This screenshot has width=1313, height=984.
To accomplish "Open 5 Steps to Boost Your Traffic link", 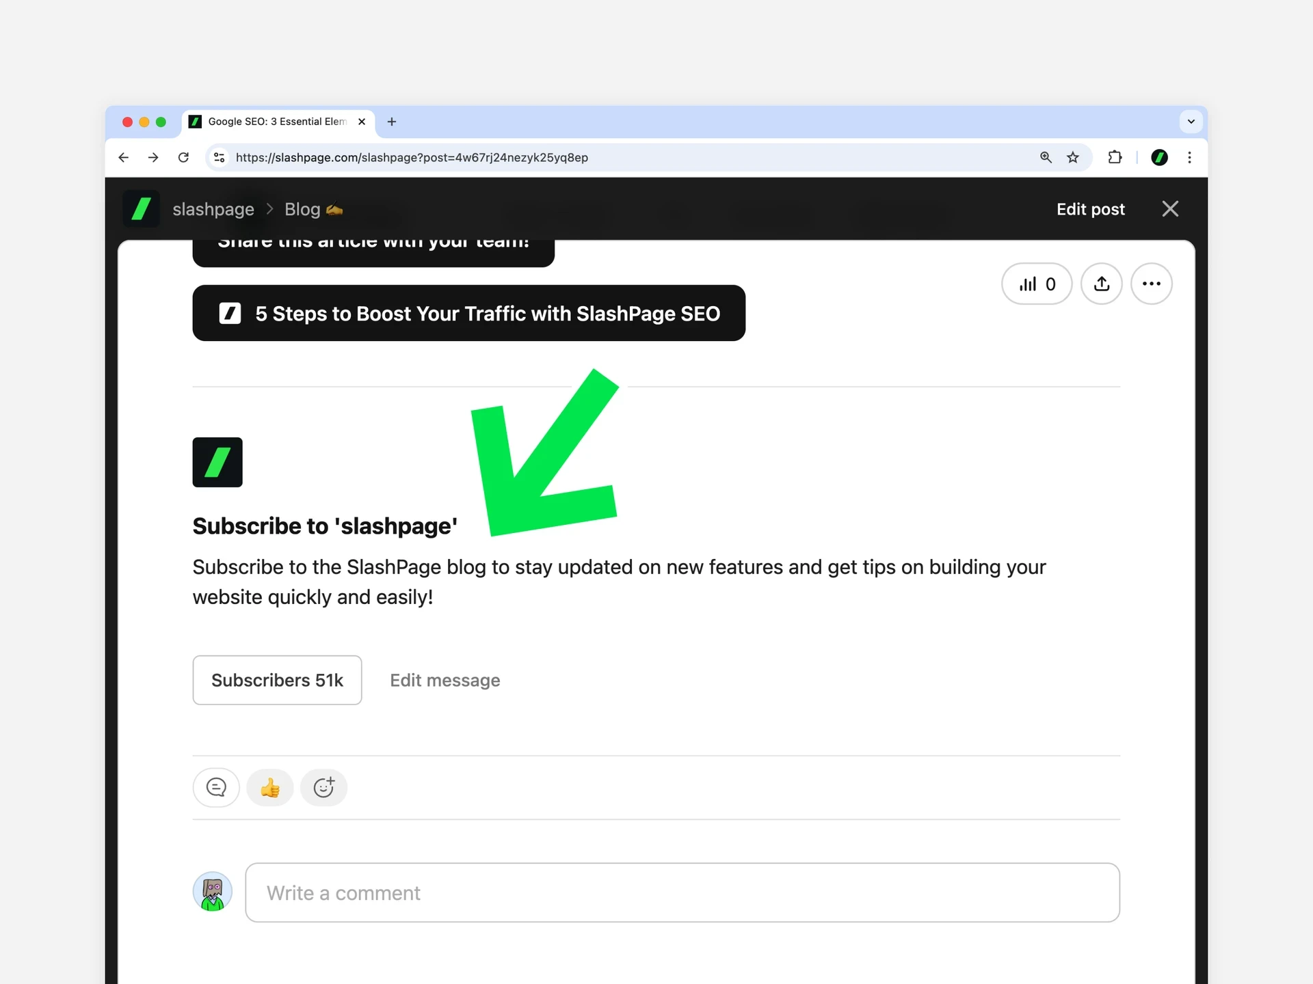I will coord(468,313).
